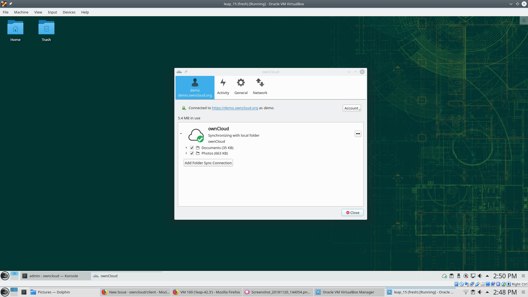Click the guest virtual desktop pager
Image resolution: width=528 pixels, height=297 pixels.
[x=14, y=276]
